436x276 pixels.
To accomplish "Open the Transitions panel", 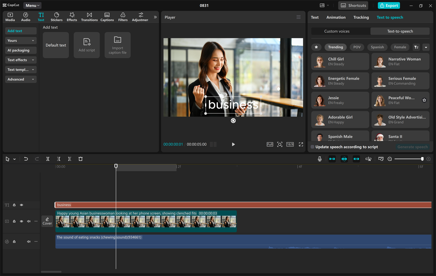I will click(x=89, y=16).
